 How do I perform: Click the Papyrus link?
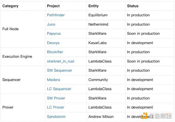point(54,34)
